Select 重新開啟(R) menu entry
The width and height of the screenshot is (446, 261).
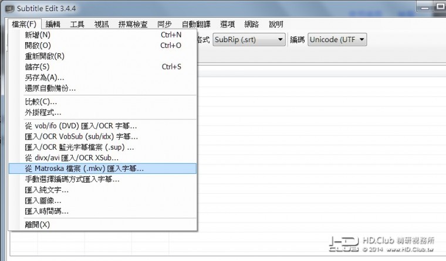click(103, 56)
